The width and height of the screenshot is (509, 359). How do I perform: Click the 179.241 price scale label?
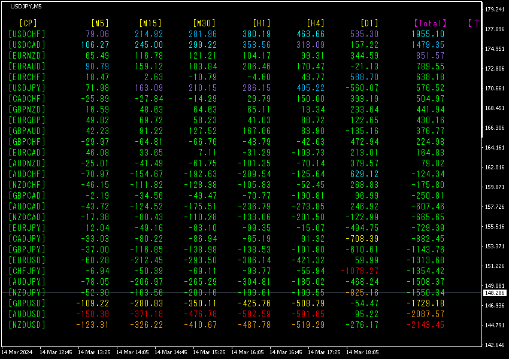point(495,10)
